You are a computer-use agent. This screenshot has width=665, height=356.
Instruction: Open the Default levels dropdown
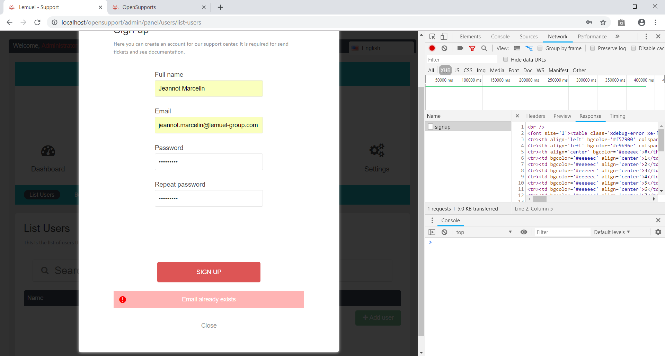[611, 232]
